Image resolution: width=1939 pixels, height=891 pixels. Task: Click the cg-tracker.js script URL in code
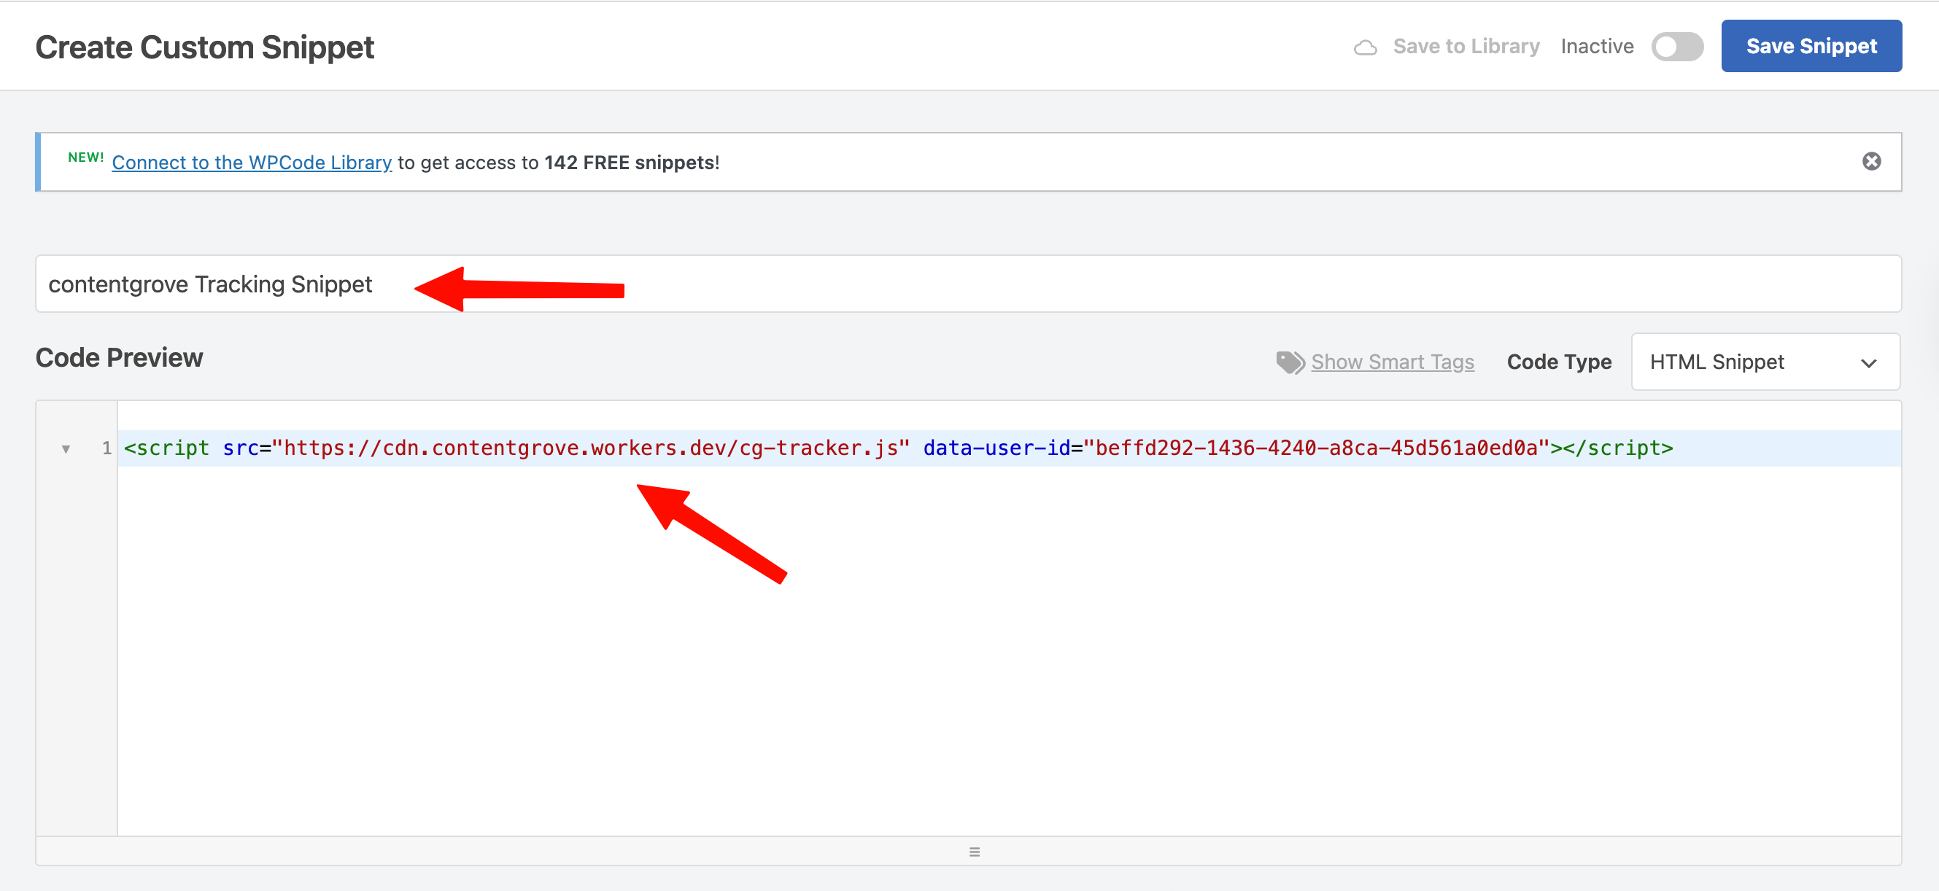(590, 448)
